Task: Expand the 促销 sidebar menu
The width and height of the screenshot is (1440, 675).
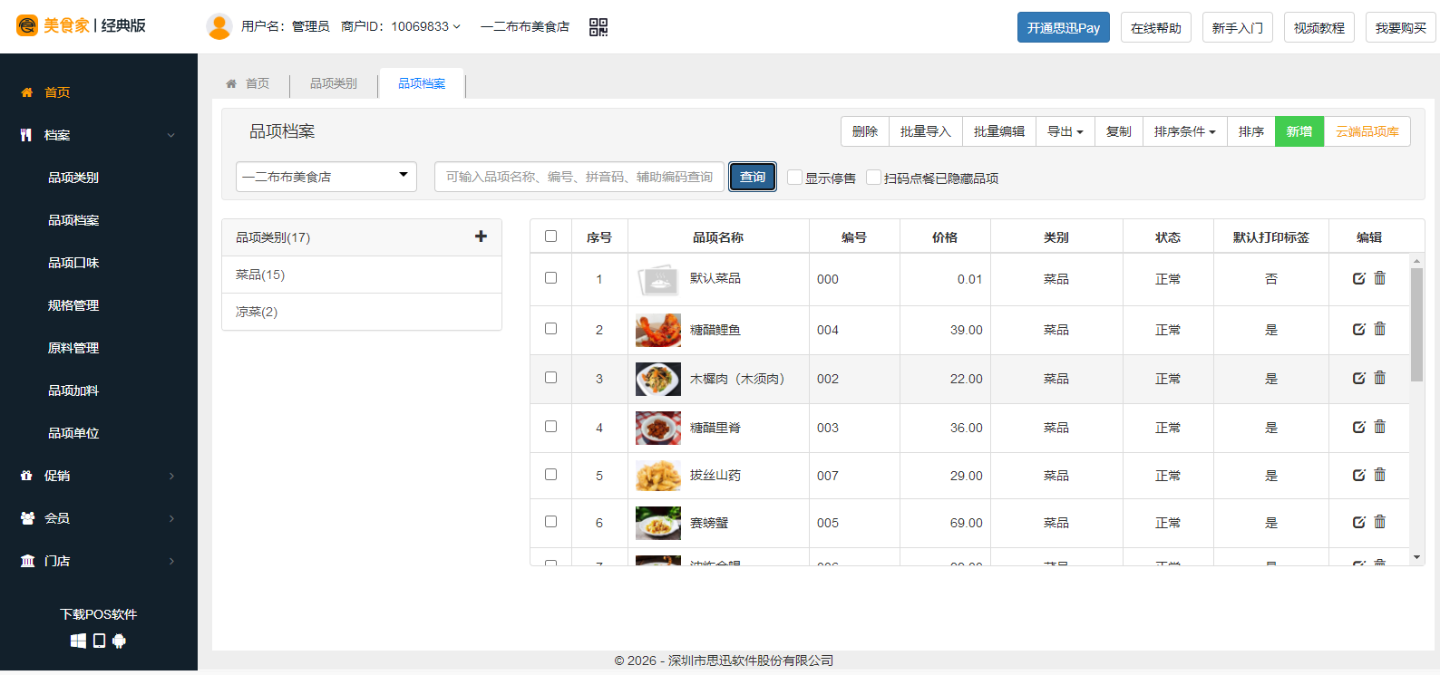Action: point(99,476)
